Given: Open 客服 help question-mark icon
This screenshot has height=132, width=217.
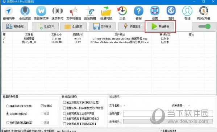Looking at the screenshot, I should click(138, 13).
